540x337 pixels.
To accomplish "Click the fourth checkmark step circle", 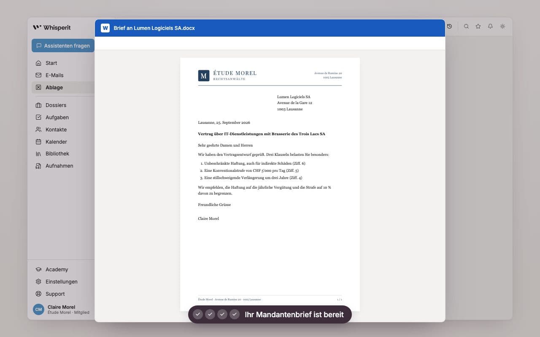I will click(235, 314).
